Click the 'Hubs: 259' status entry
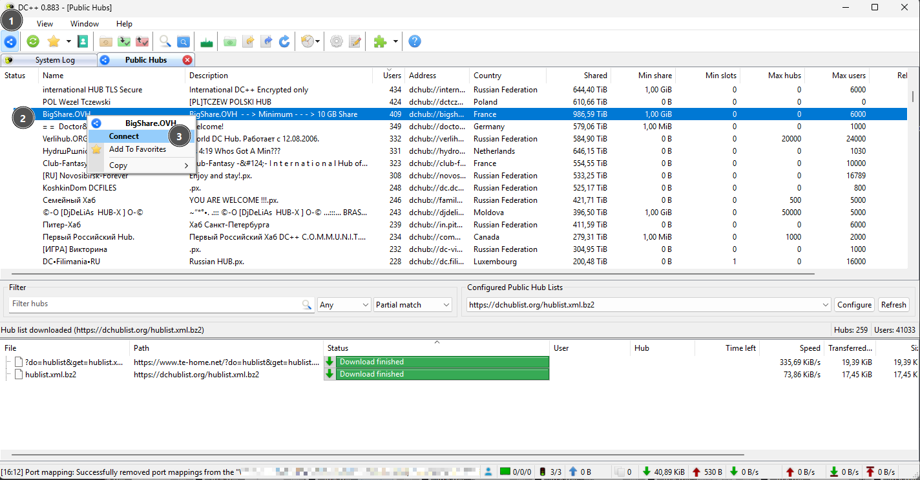920x480 pixels. (851, 329)
